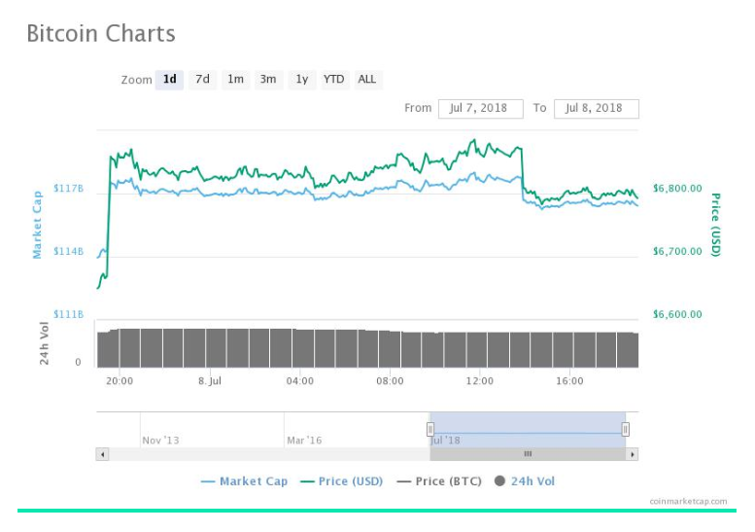This screenshot has width=755, height=532.
Task: Switch zoom to 7d
Action: (202, 80)
